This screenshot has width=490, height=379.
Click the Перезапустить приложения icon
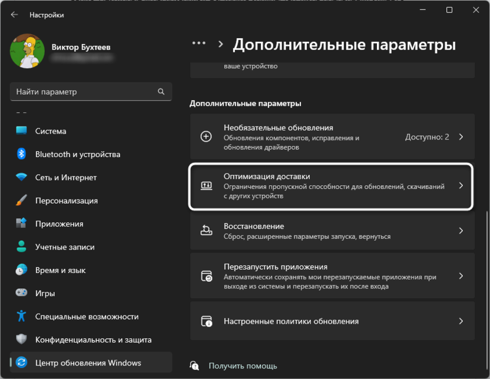point(207,276)
